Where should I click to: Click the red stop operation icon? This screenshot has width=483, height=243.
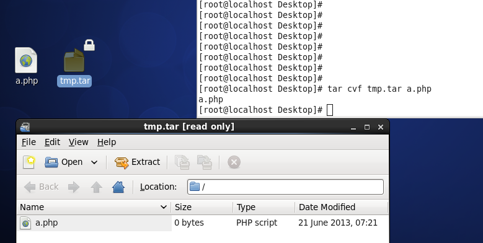point(234,162)
